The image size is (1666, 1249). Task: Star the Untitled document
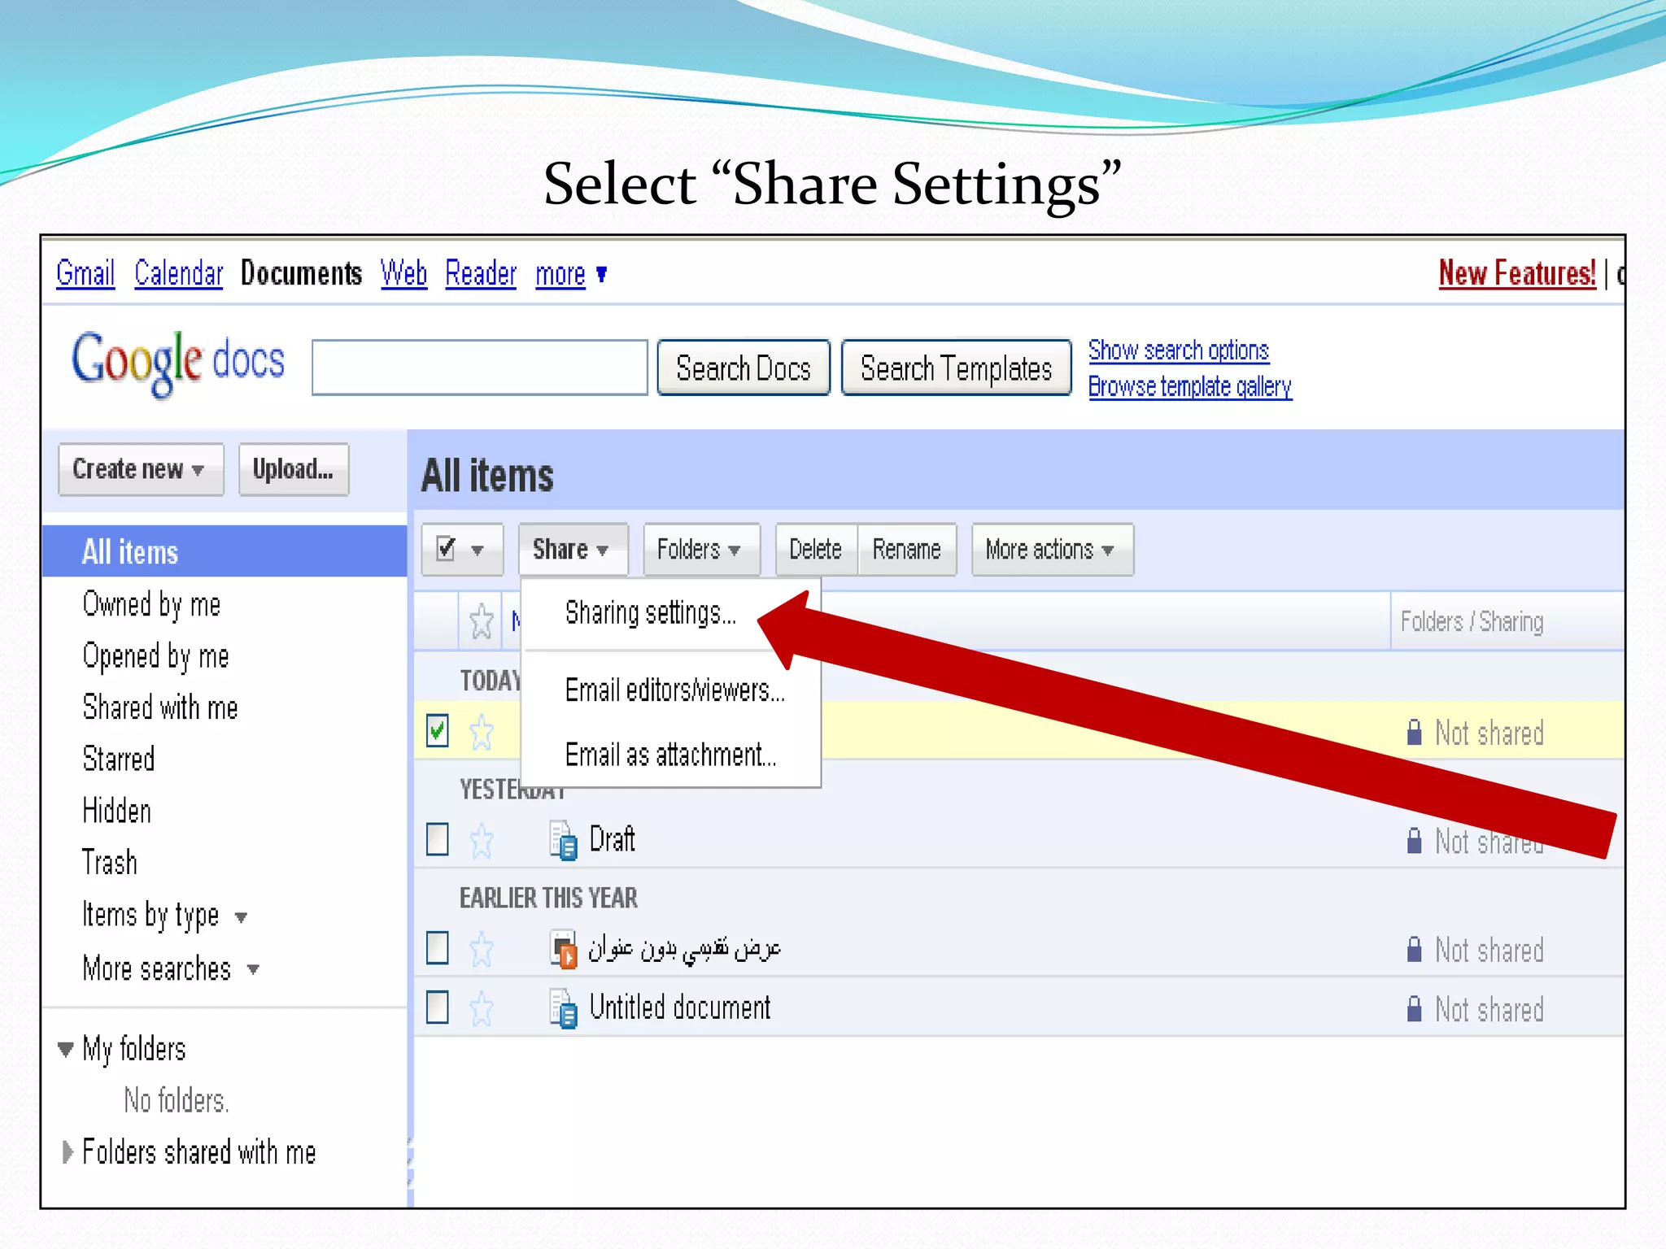pos(482,1009)
